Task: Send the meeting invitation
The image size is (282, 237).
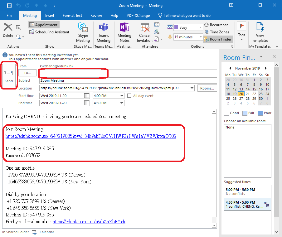Action: [x=9, y=76]
